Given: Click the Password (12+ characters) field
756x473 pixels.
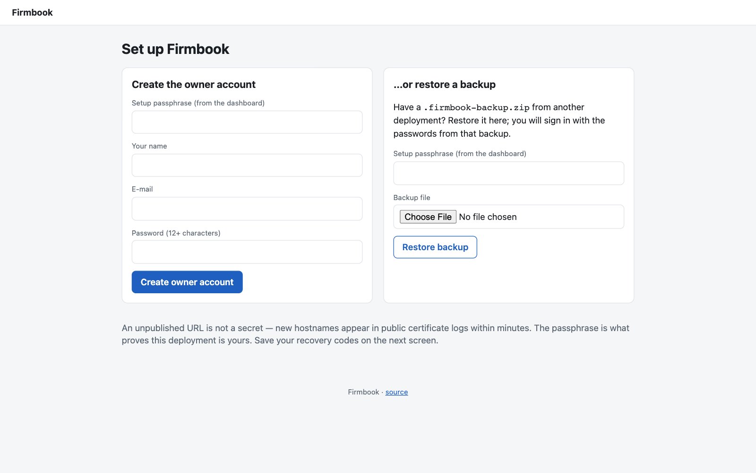Looking at the screenshot, I should click(x=247, y=252).
